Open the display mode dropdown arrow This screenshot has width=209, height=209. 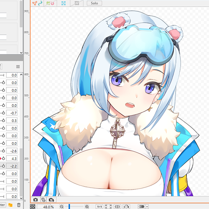coord(147,206)
